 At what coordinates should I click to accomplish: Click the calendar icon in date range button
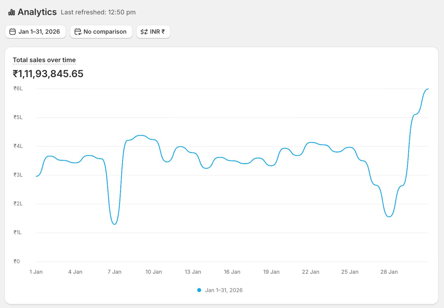13,32
